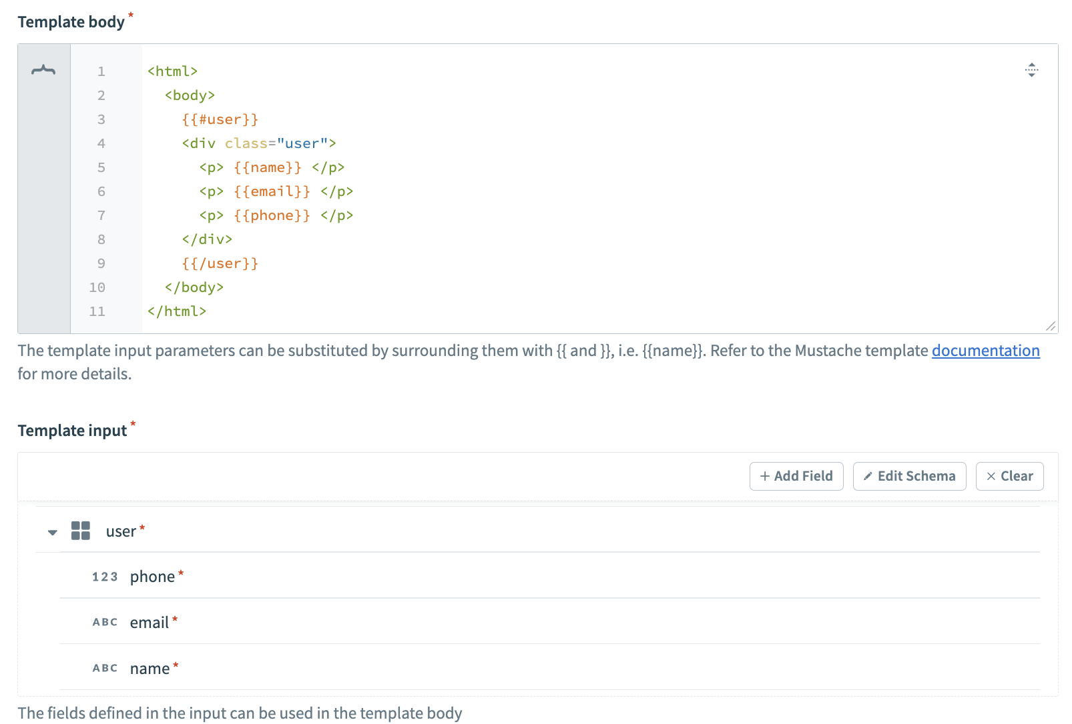The width and height of the screenshot is (1072, 724).
Task: Open the Edit Schema dialog
Action: click(909, 476)
